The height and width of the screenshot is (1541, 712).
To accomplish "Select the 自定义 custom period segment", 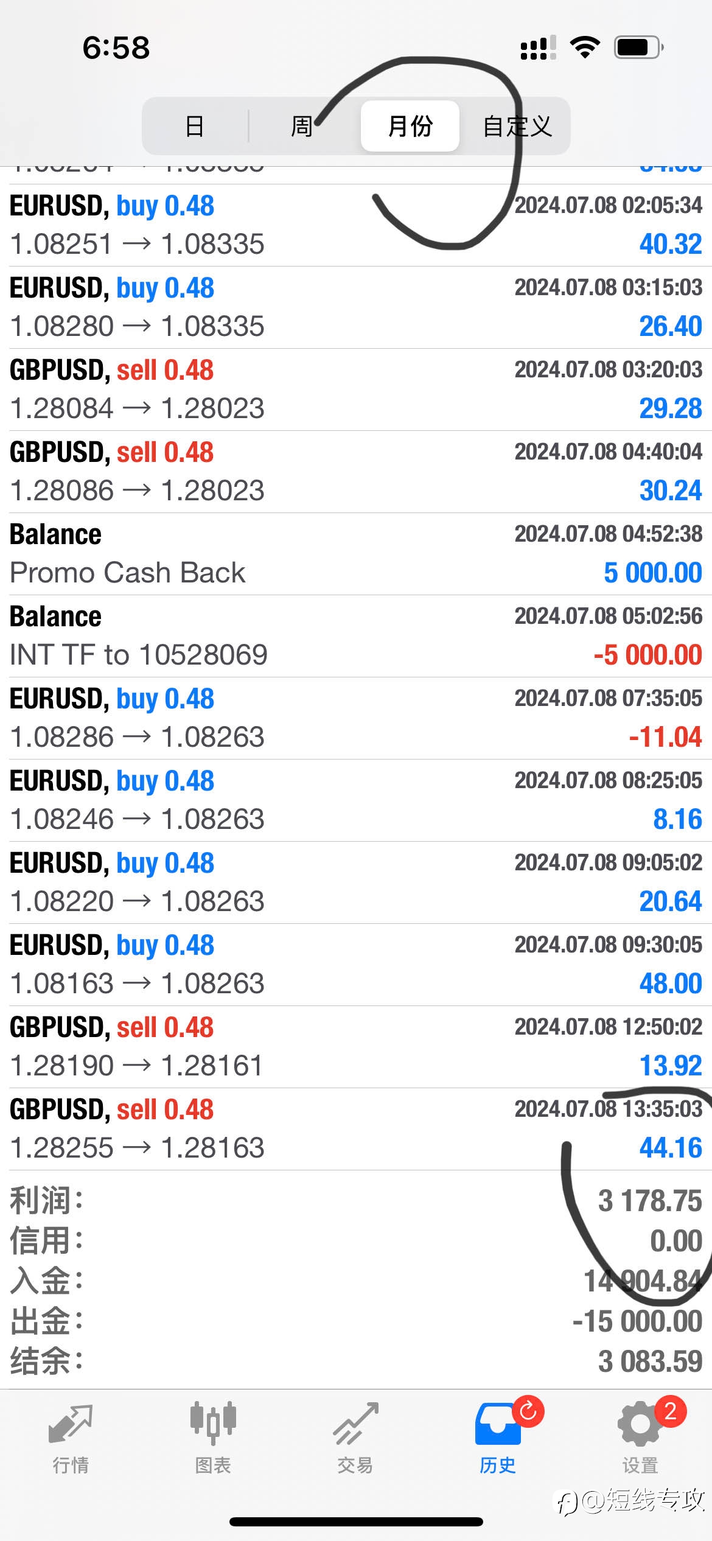I will point(517,126).
